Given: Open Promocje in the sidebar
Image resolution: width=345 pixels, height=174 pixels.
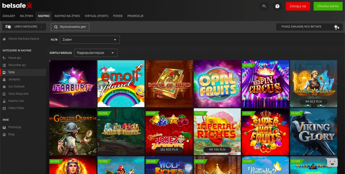Looking at the screenshot, I should 14,127.
